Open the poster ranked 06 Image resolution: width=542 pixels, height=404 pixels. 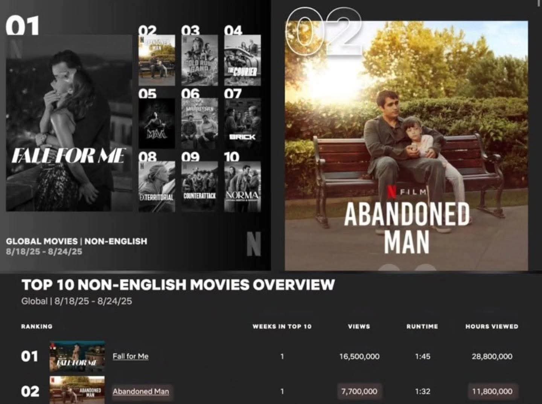click(x=199, y=124)
